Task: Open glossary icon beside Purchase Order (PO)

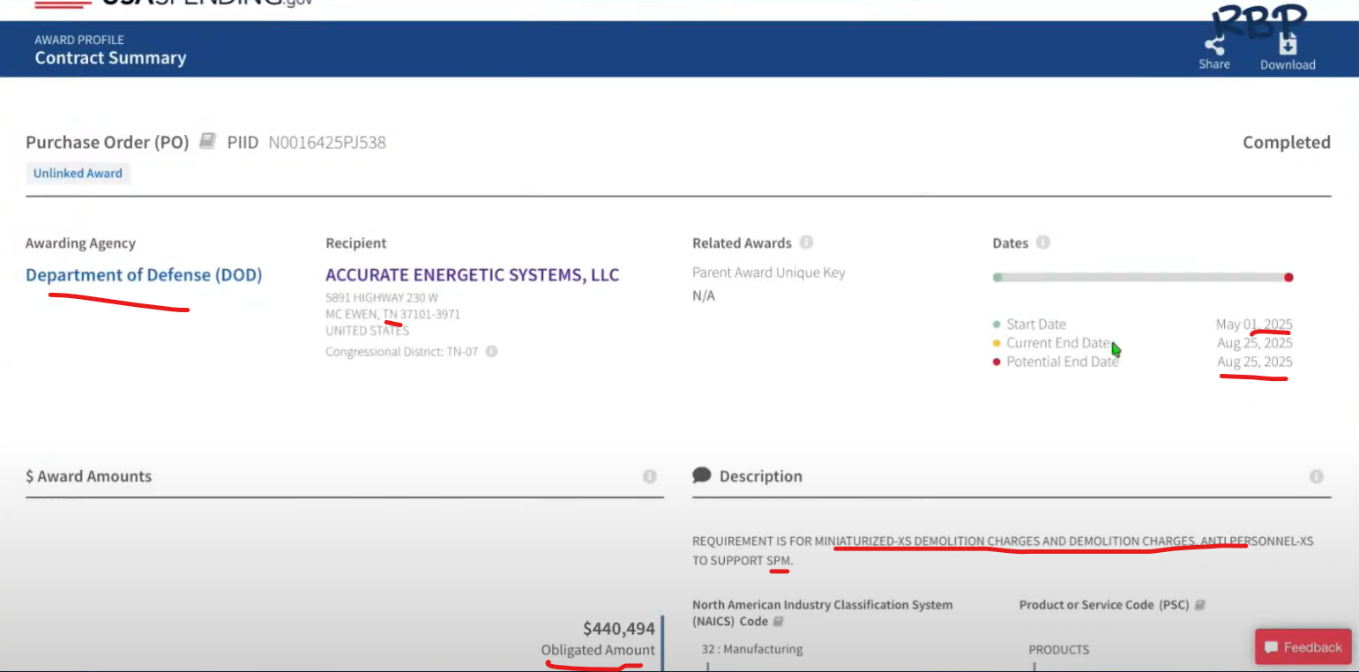Action: [207, 141]
